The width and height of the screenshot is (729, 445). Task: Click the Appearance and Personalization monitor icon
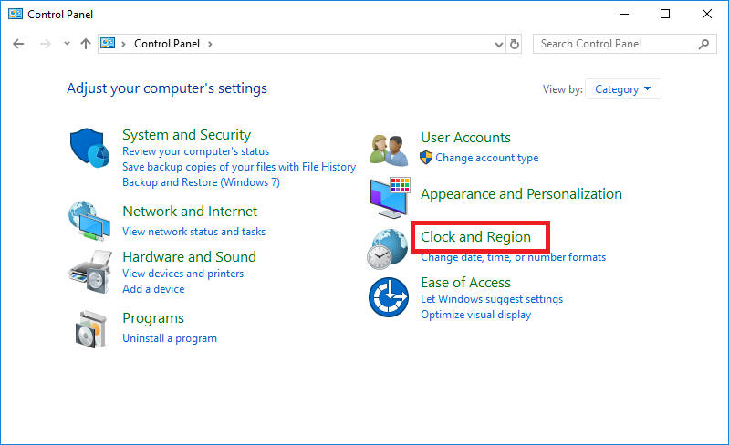click(390, 197)
